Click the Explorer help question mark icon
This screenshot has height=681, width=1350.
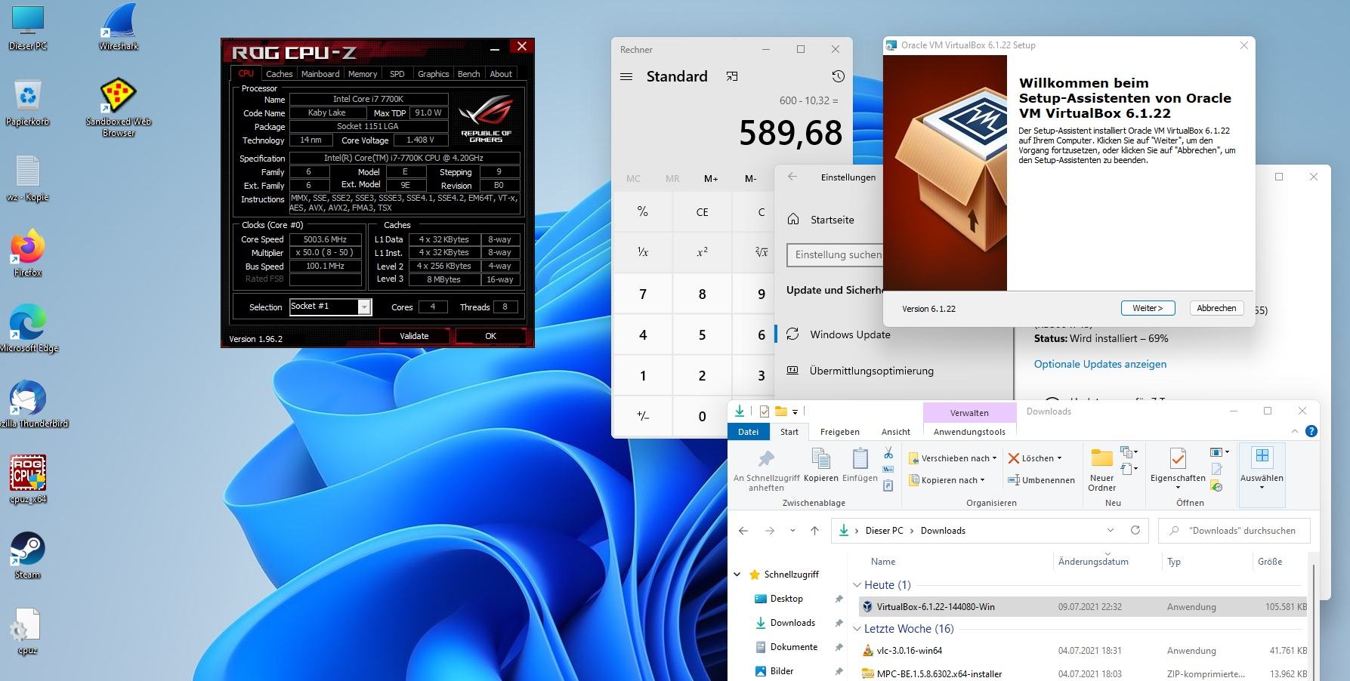1311,431
